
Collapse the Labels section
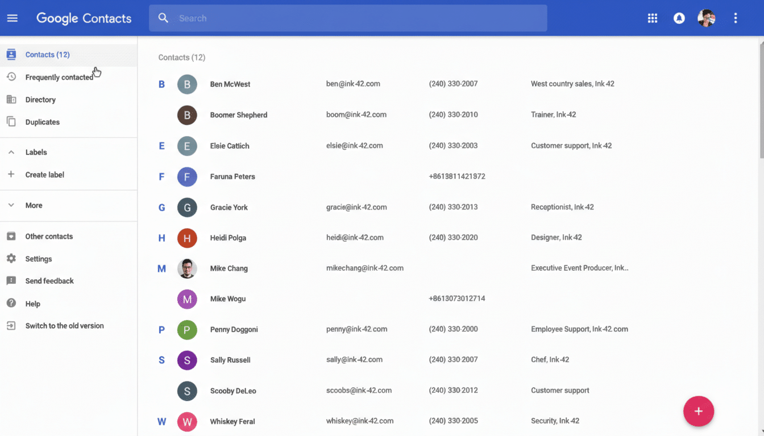pyautogui.click(x=11, y=152)
